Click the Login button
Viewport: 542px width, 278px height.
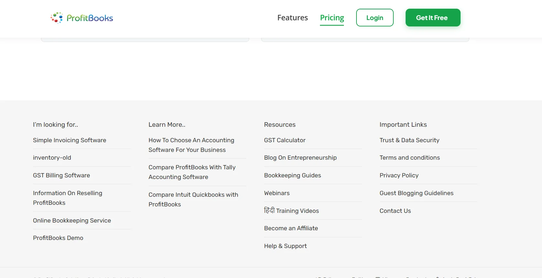pyautogui.click(x=375, y=18)
